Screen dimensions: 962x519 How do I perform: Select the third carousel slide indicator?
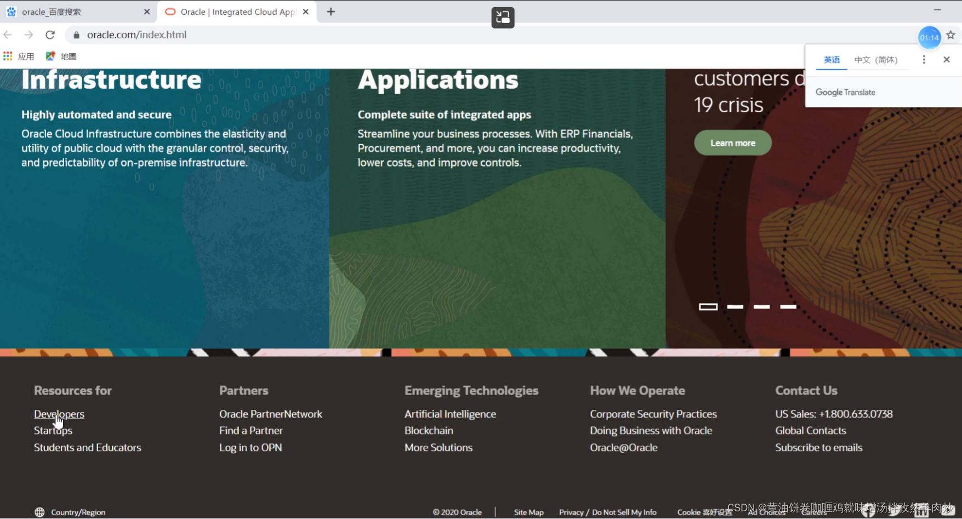point(761,306)
